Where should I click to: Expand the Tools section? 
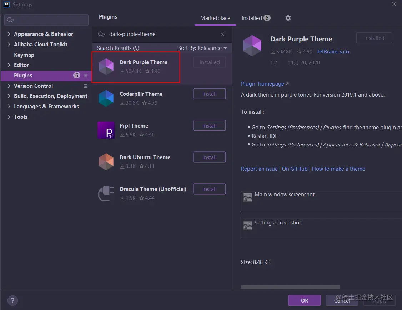click(x=9, y=117)
